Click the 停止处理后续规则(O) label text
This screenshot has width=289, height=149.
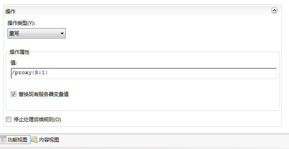tap(37, 120)
